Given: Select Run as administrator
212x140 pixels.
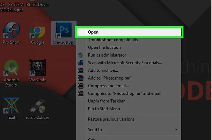Looking at the screenshot, I should (128, 55).
